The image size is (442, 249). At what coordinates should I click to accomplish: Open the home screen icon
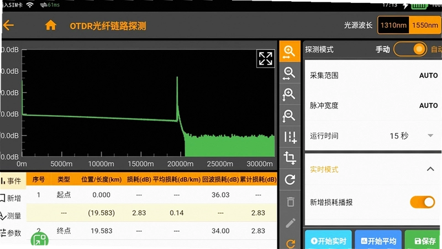tap(51, 25)
